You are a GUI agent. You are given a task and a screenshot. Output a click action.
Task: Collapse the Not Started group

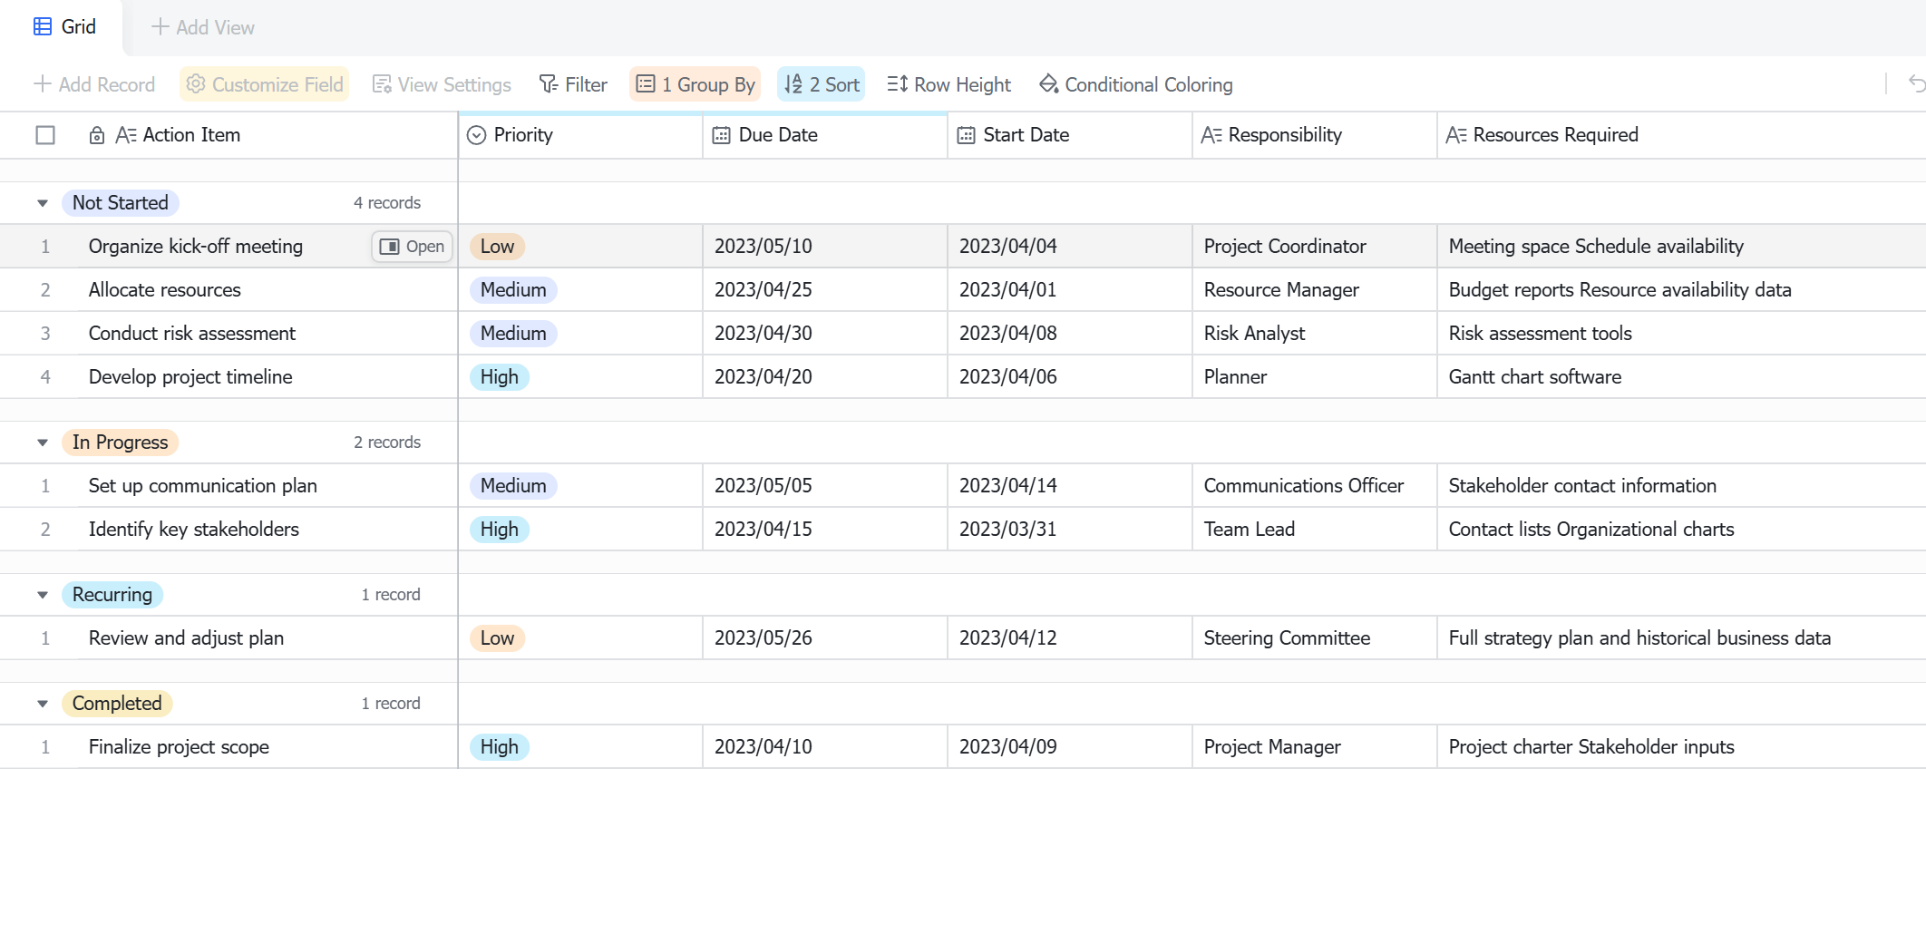tap(43, 203)
